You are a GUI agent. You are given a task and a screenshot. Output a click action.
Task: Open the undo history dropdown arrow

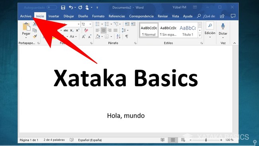pos(75,8)
